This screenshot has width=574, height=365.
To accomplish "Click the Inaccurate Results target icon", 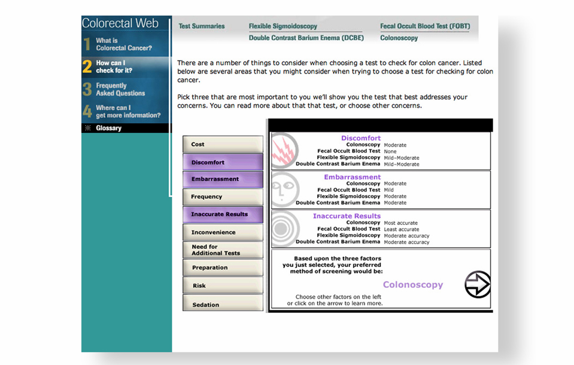I will [x=283, y=228].
